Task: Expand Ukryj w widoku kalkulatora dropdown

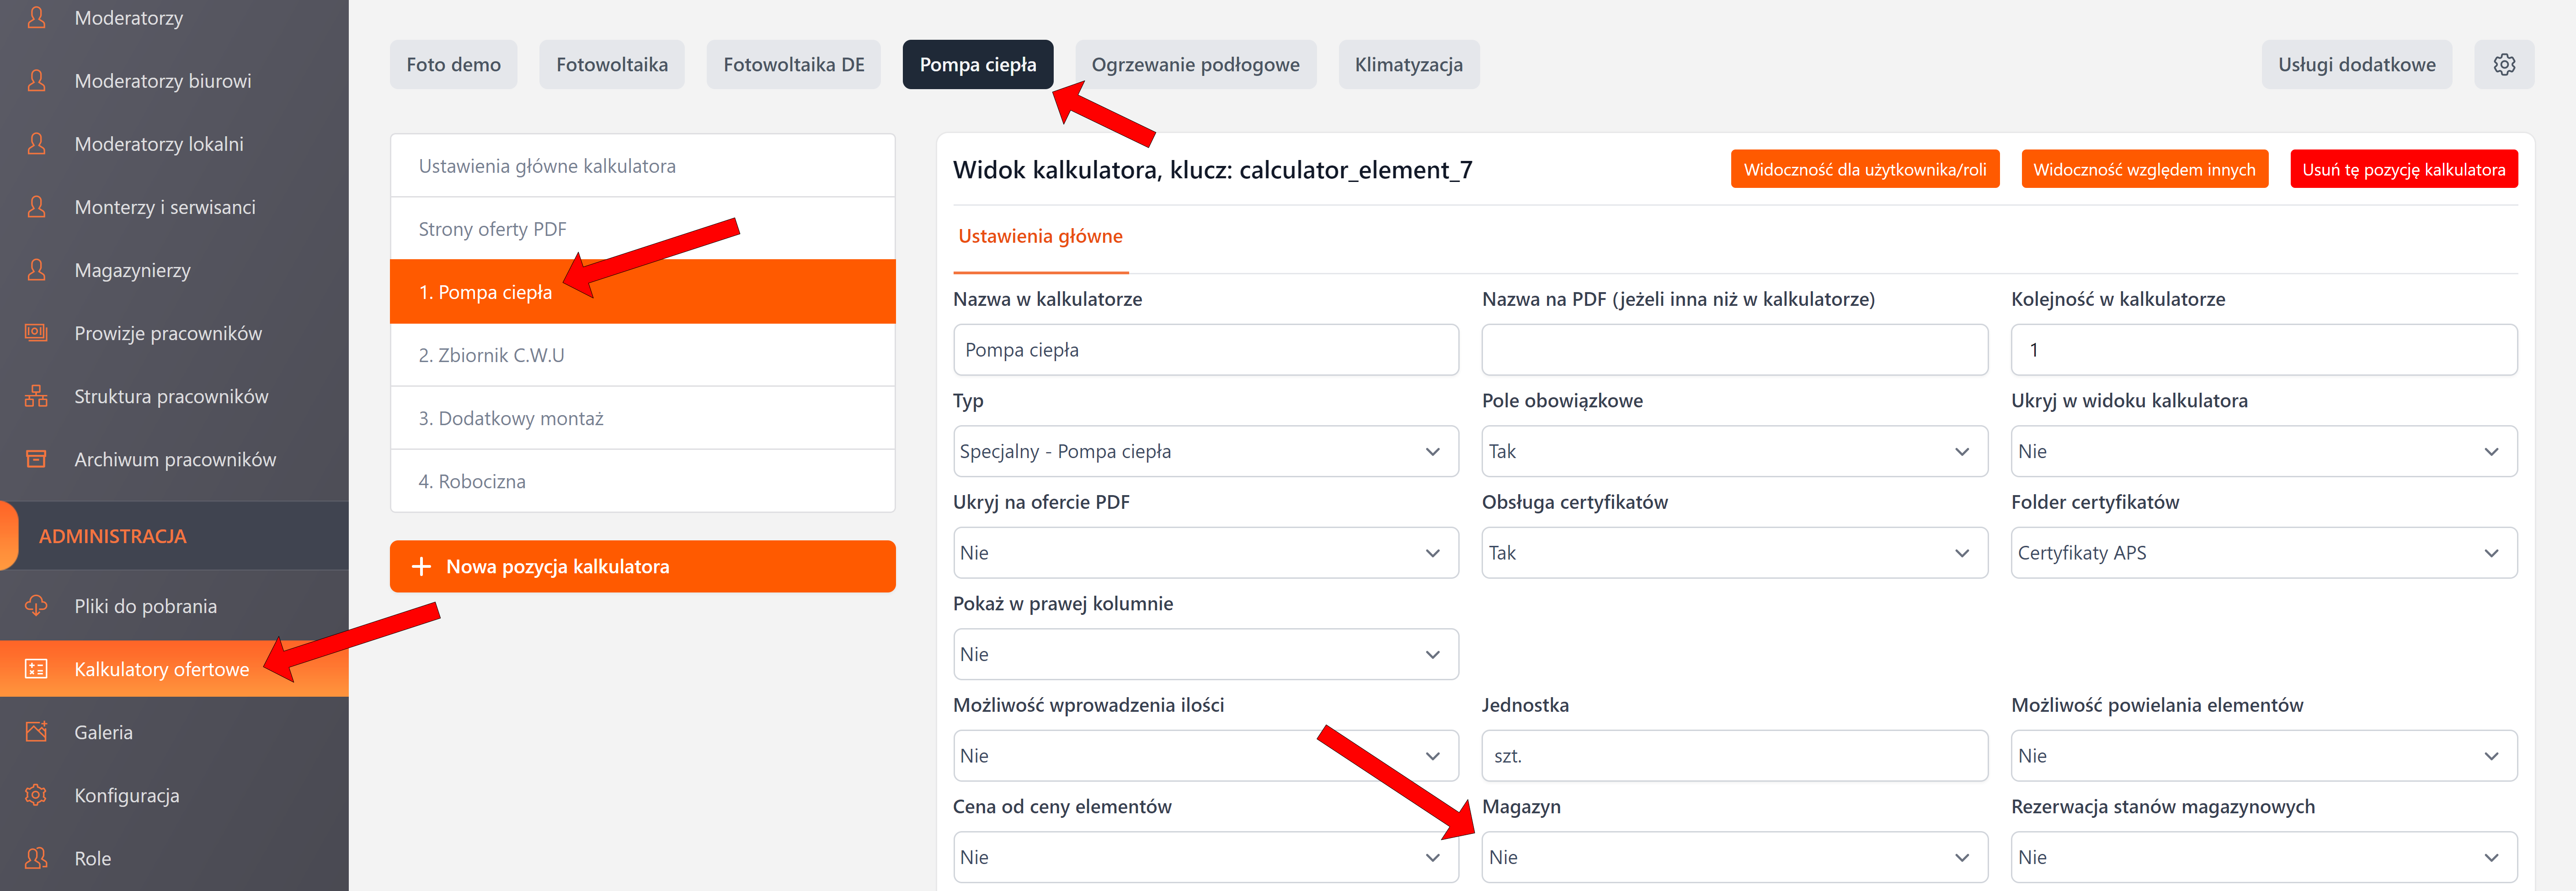Action: [2263, 452]
